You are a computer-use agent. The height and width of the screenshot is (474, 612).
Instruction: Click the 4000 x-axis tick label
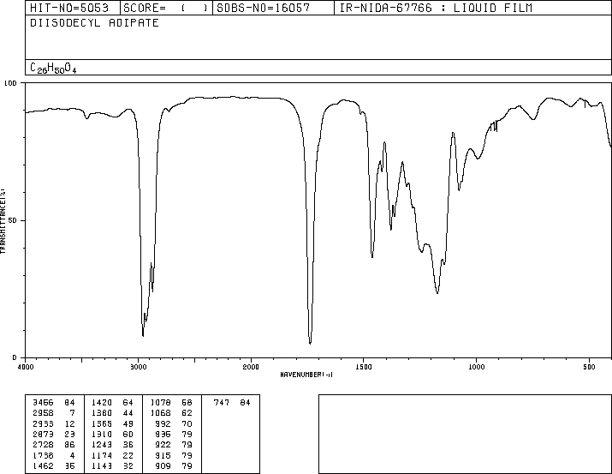click(x=26, y=367)
